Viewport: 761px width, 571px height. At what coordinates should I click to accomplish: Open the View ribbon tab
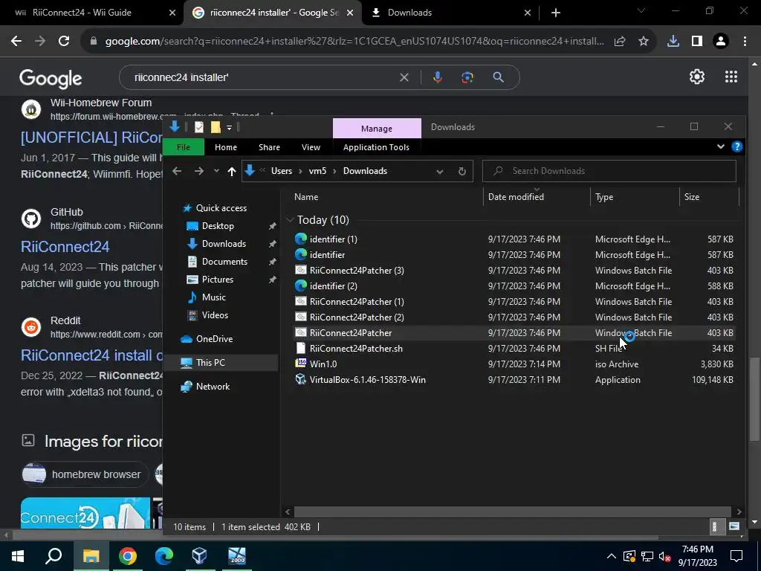(311, 147)
